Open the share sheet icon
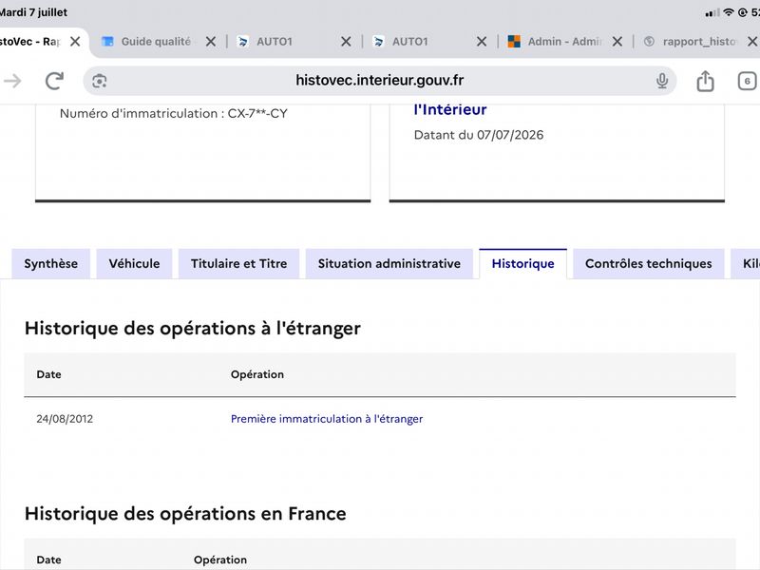Screen dimensions: 760x570 (705, 81)
